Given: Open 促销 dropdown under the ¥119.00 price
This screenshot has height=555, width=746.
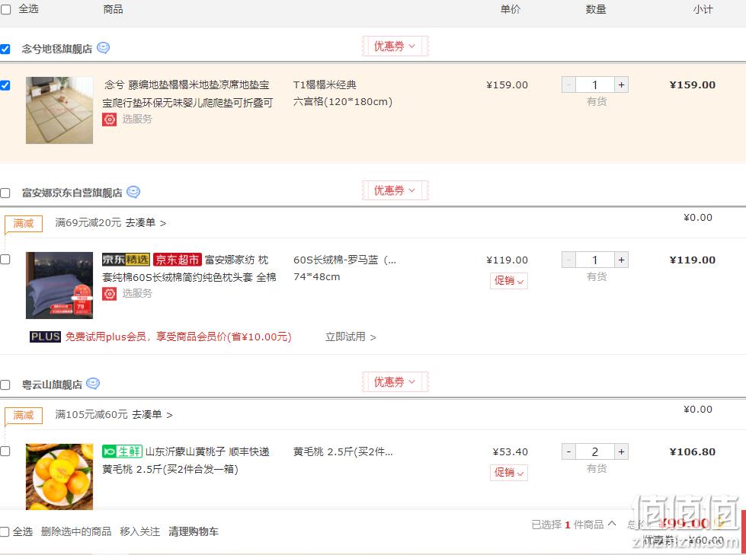Looking at the screenshot, I should [508, 281].
